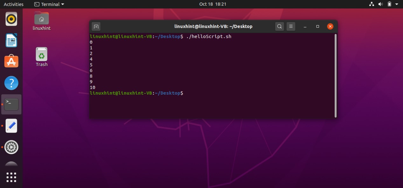This screenshot has height=188, width=403.
Task: Open the Text Editor from the dock
Action: (x=11, y=126)
